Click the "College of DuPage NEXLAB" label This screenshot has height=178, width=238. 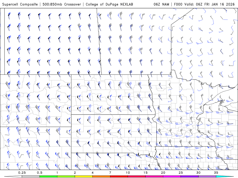pyautogui.click(x=109, y=4)
